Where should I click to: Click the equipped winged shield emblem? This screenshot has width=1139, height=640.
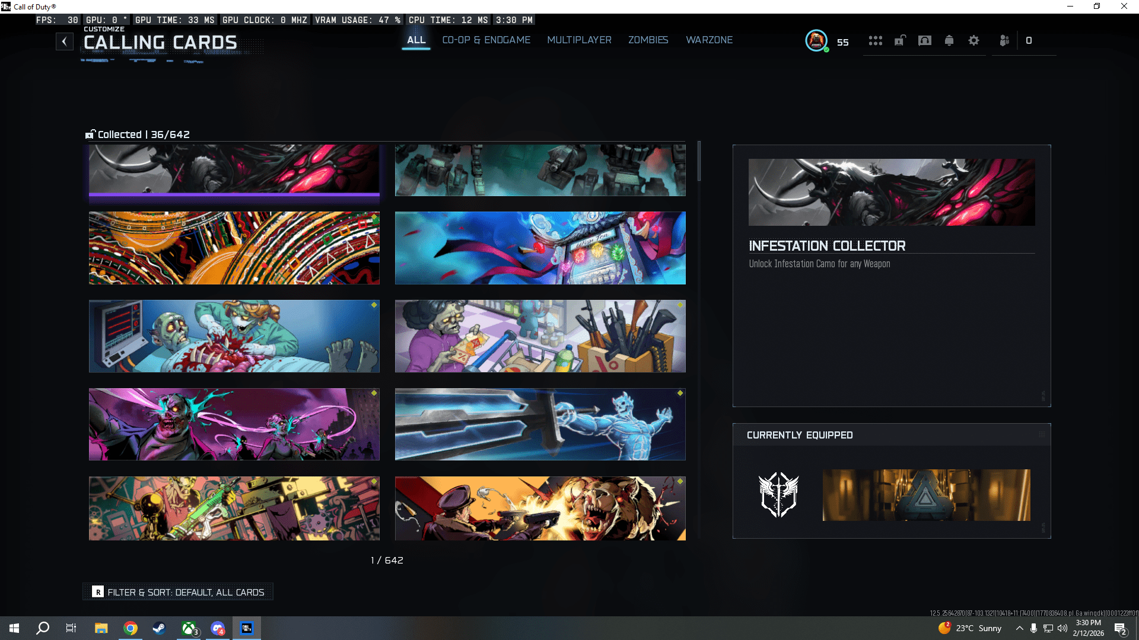(779, 495)
